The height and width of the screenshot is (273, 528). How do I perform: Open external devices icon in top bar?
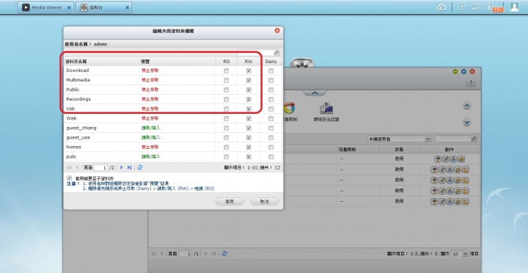point(475,7)
